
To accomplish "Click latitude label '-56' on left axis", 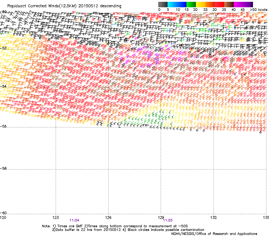I will tap(3, 126).
